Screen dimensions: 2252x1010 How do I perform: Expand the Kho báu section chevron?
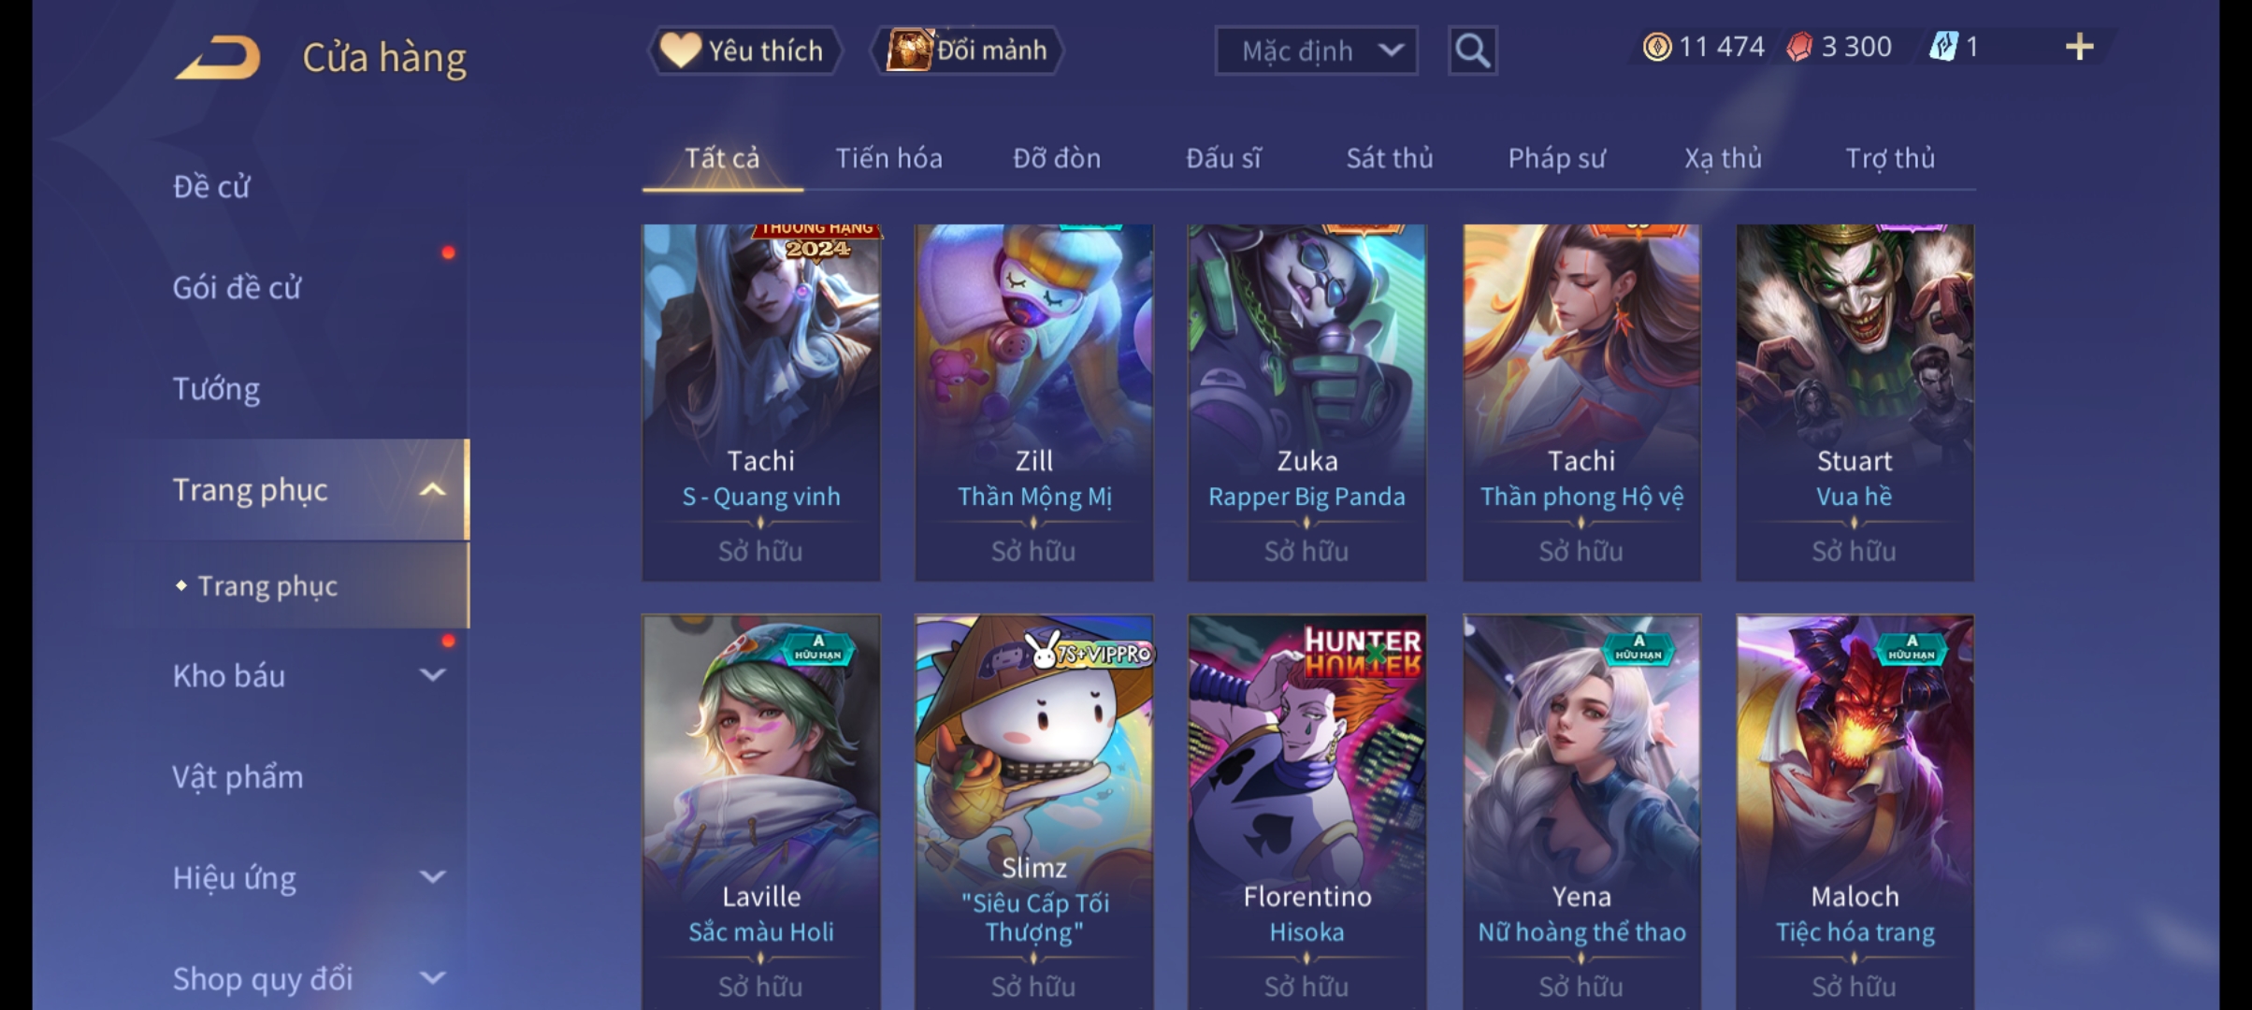(x=432, y=675)
